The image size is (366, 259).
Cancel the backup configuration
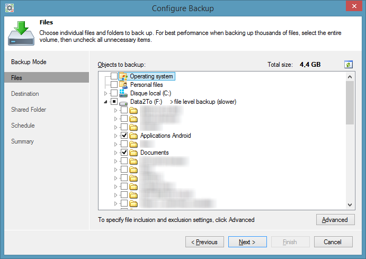point(333,242)
